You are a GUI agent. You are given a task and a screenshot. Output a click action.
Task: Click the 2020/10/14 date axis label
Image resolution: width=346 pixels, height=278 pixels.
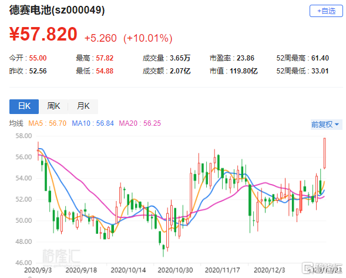tap(128, 270)
